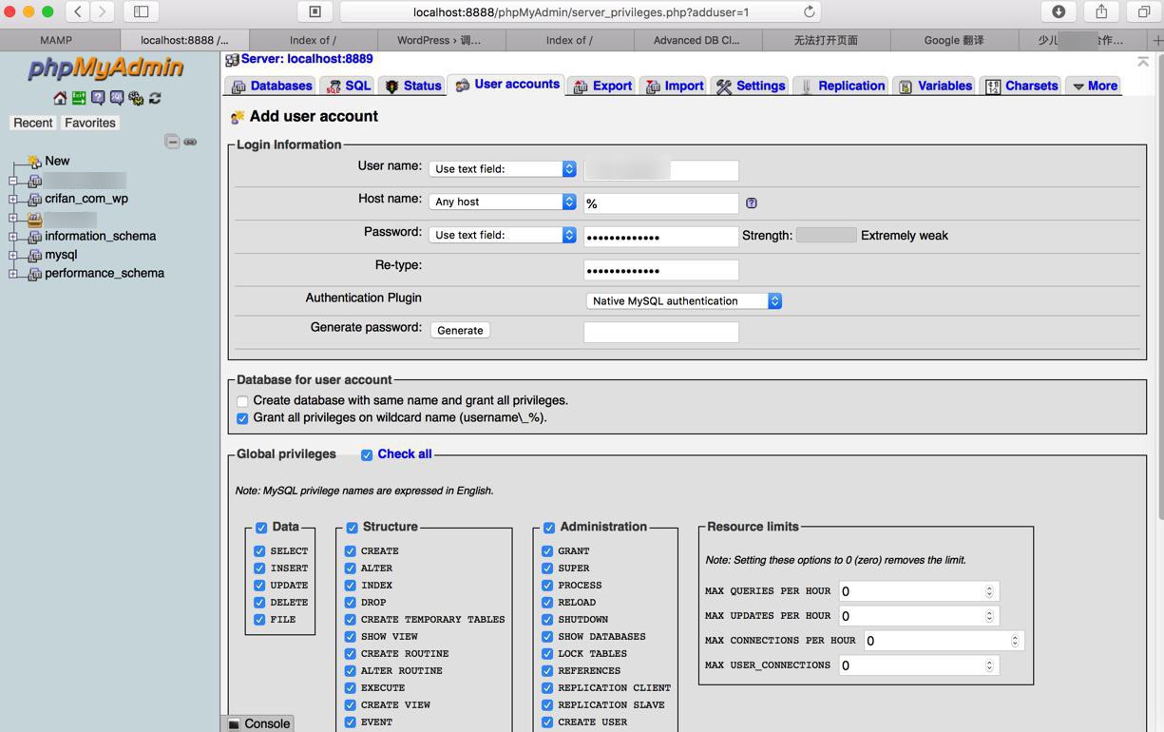Click the generated password text field
Image resolution: width=1164 pixels, height=732 pixels.
pos(661,332)
